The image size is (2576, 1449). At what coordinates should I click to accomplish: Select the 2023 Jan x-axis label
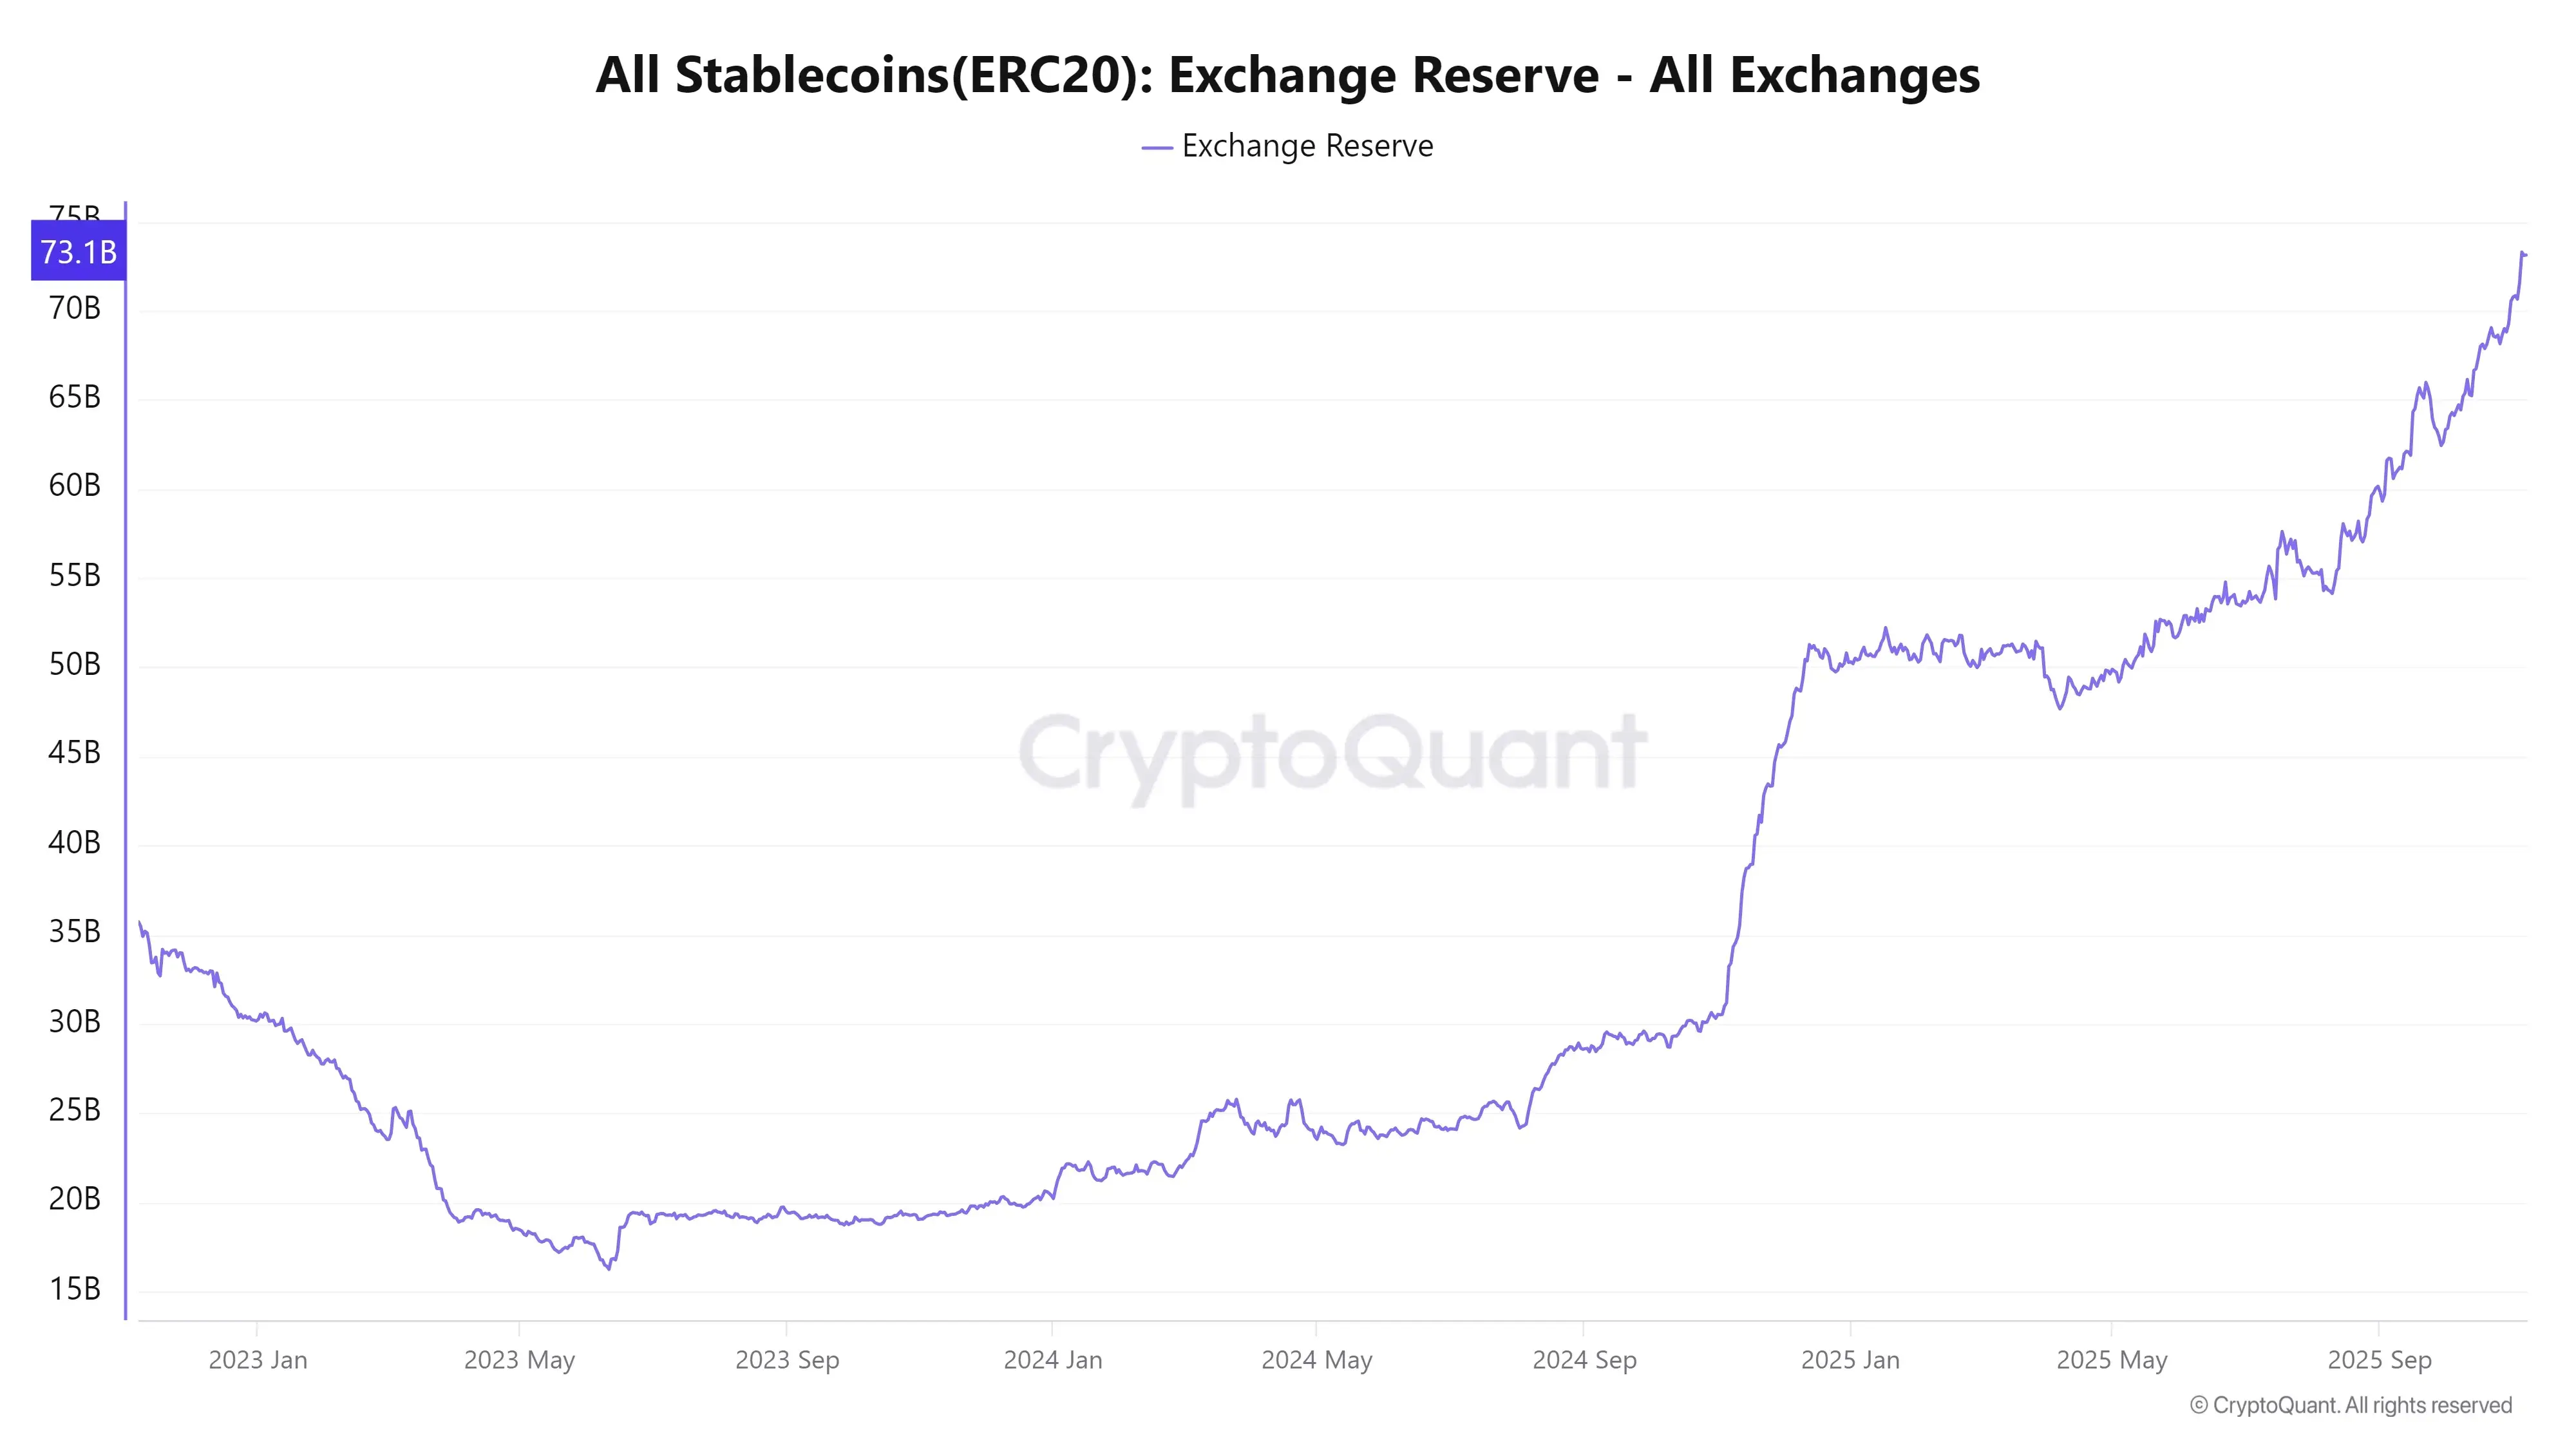[x=257, y=1360]
